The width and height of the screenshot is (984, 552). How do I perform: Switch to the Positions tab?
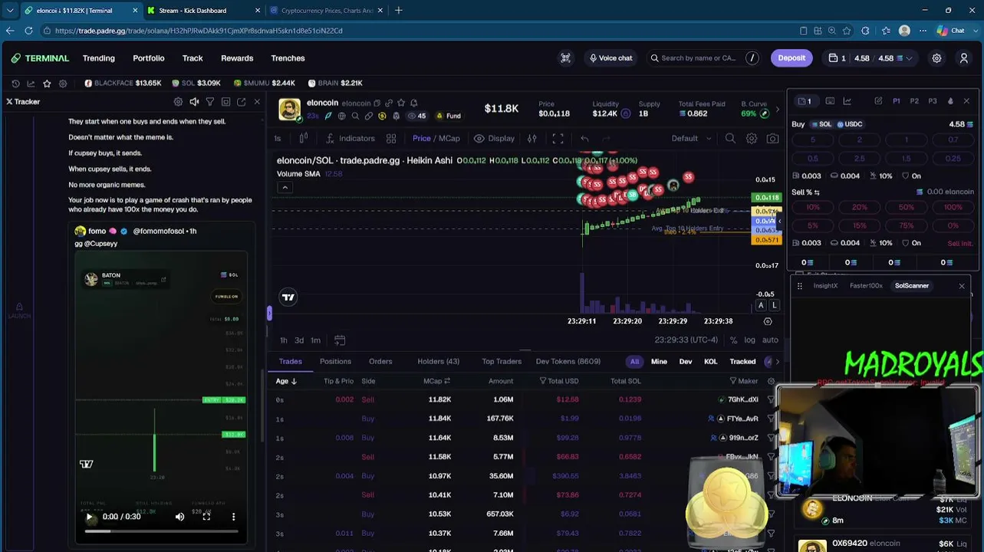(335, 362)
